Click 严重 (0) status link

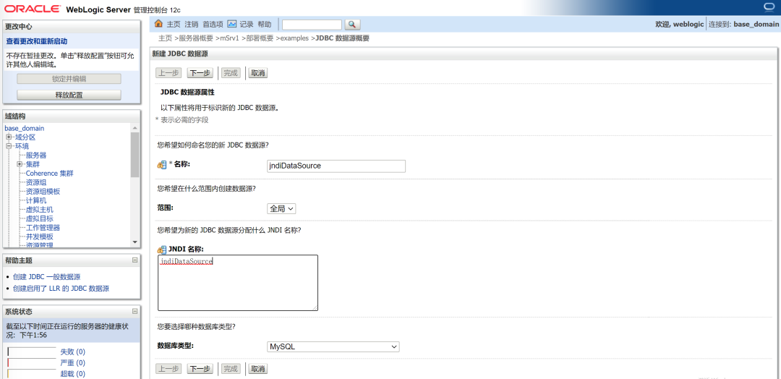[x=73, y=362]
